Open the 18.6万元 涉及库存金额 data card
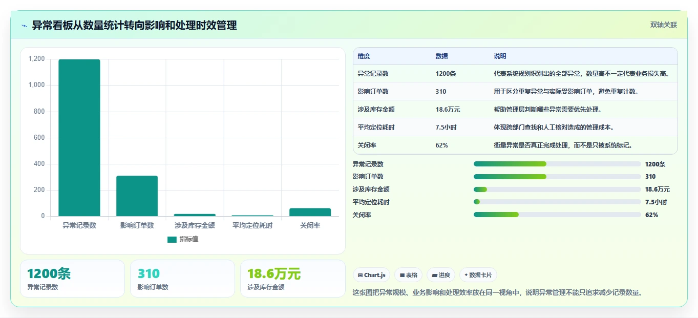 [293, 279]
